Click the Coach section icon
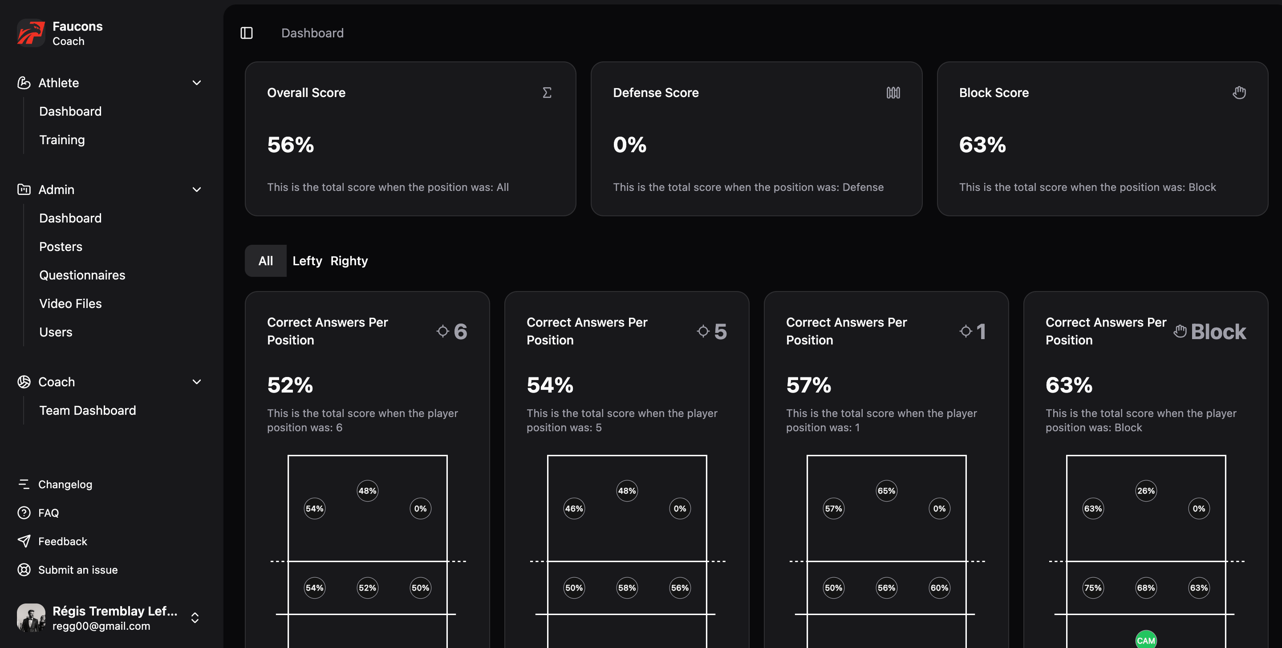The width and height of the screenshot is (1282, 648). (x=24, y=382)
